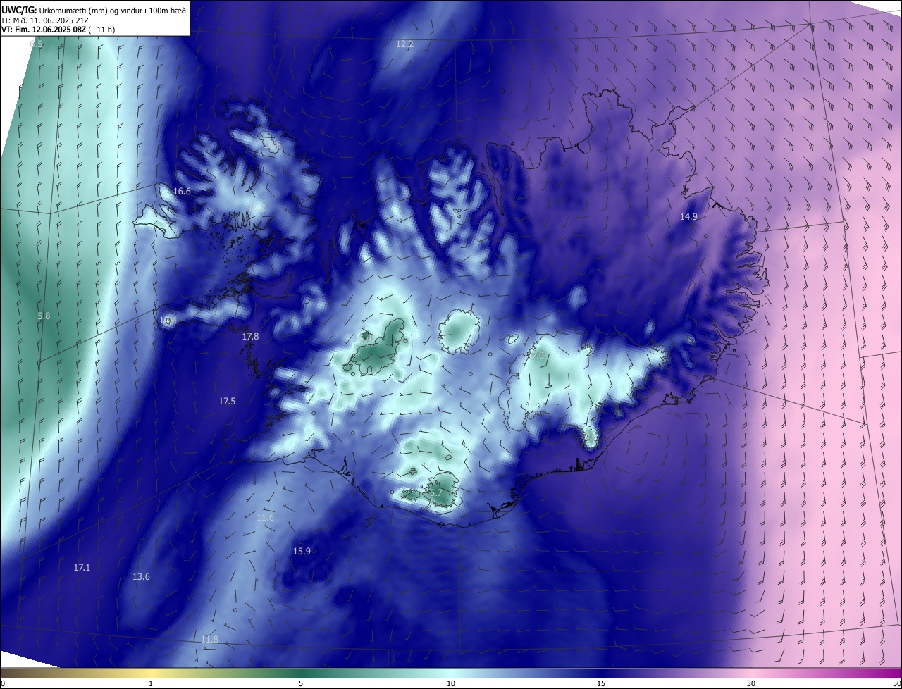Viewport: 902px width, 689px height.
Task: Click the 12.2 value label
Action: (x=404, y=44)
